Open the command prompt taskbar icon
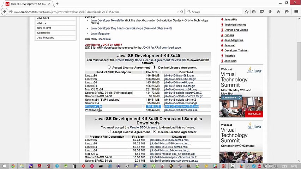This screenshot has width=301, height=169. pyautogui.click(x=101, y=166)
